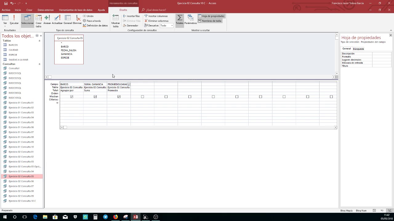The width and height of the screenshot is (394, 221).
Task: Open the Búsqueda properties tab
Action: (x=358, y=49)
